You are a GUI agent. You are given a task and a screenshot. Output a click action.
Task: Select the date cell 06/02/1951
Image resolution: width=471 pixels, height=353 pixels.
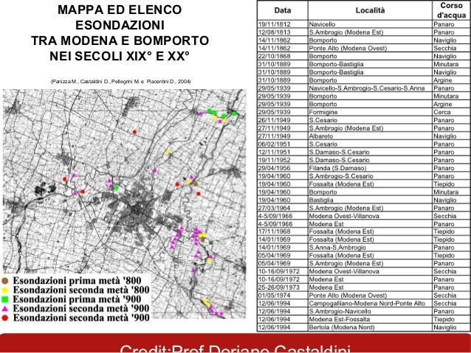(282, 144)
